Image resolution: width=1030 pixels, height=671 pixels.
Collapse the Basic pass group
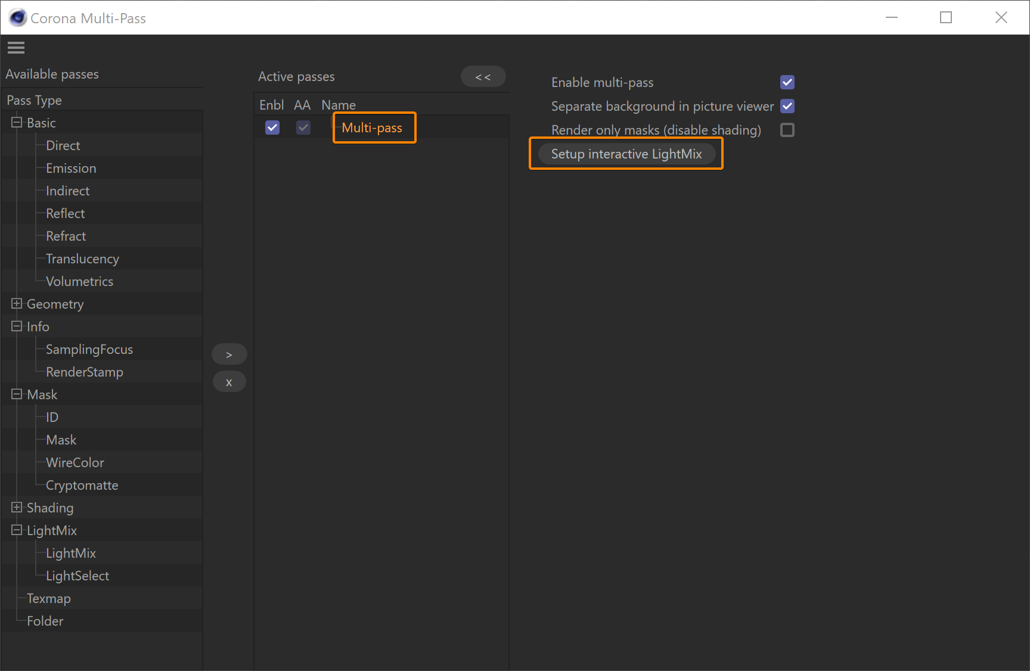(x=17, y=123)
